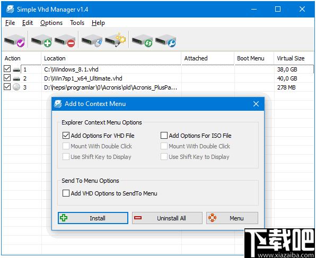Sort by the Virtual Size column header

294,58
